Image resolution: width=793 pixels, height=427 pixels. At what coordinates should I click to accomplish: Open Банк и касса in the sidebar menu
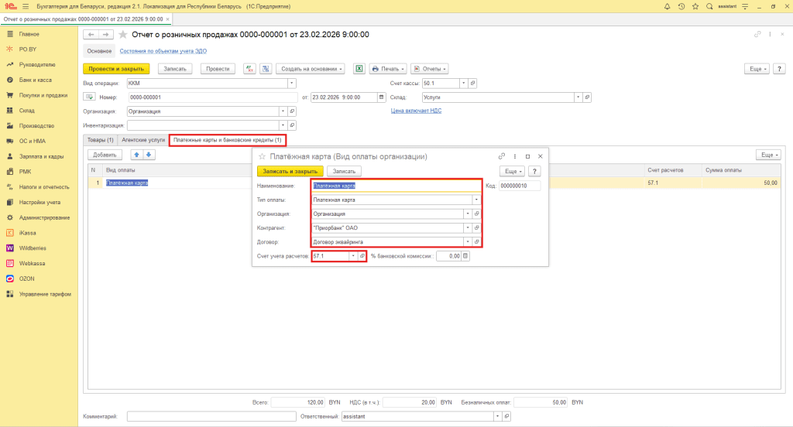pos(36,80)
